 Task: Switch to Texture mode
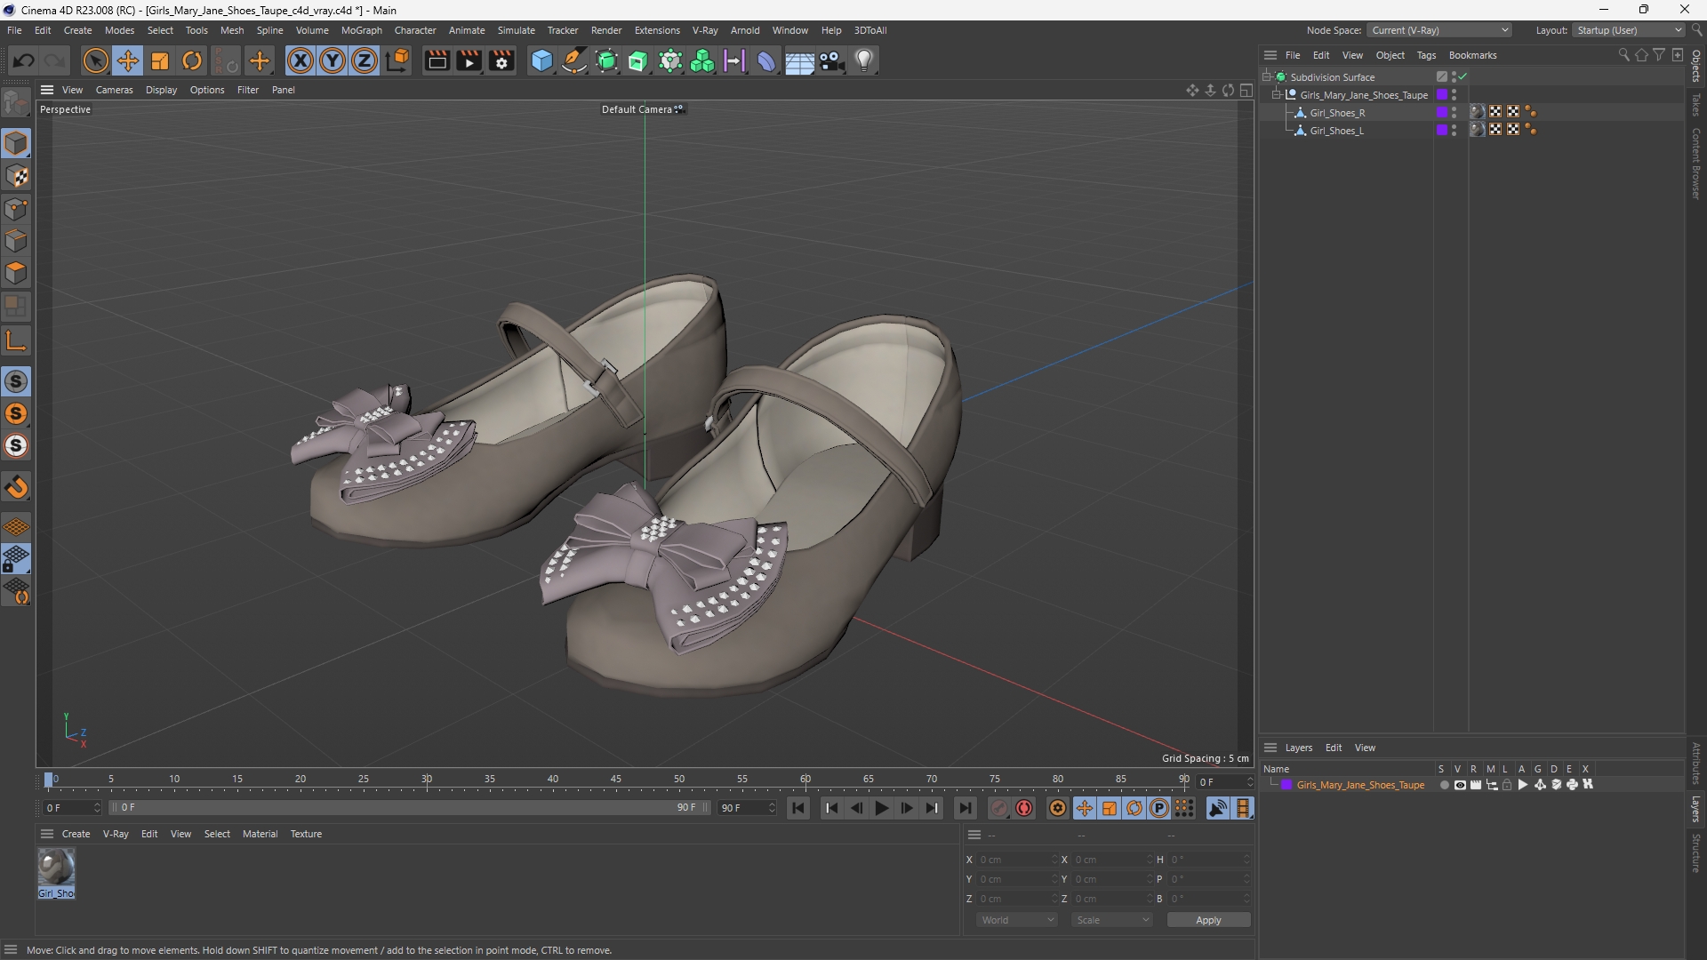[16, 176]
